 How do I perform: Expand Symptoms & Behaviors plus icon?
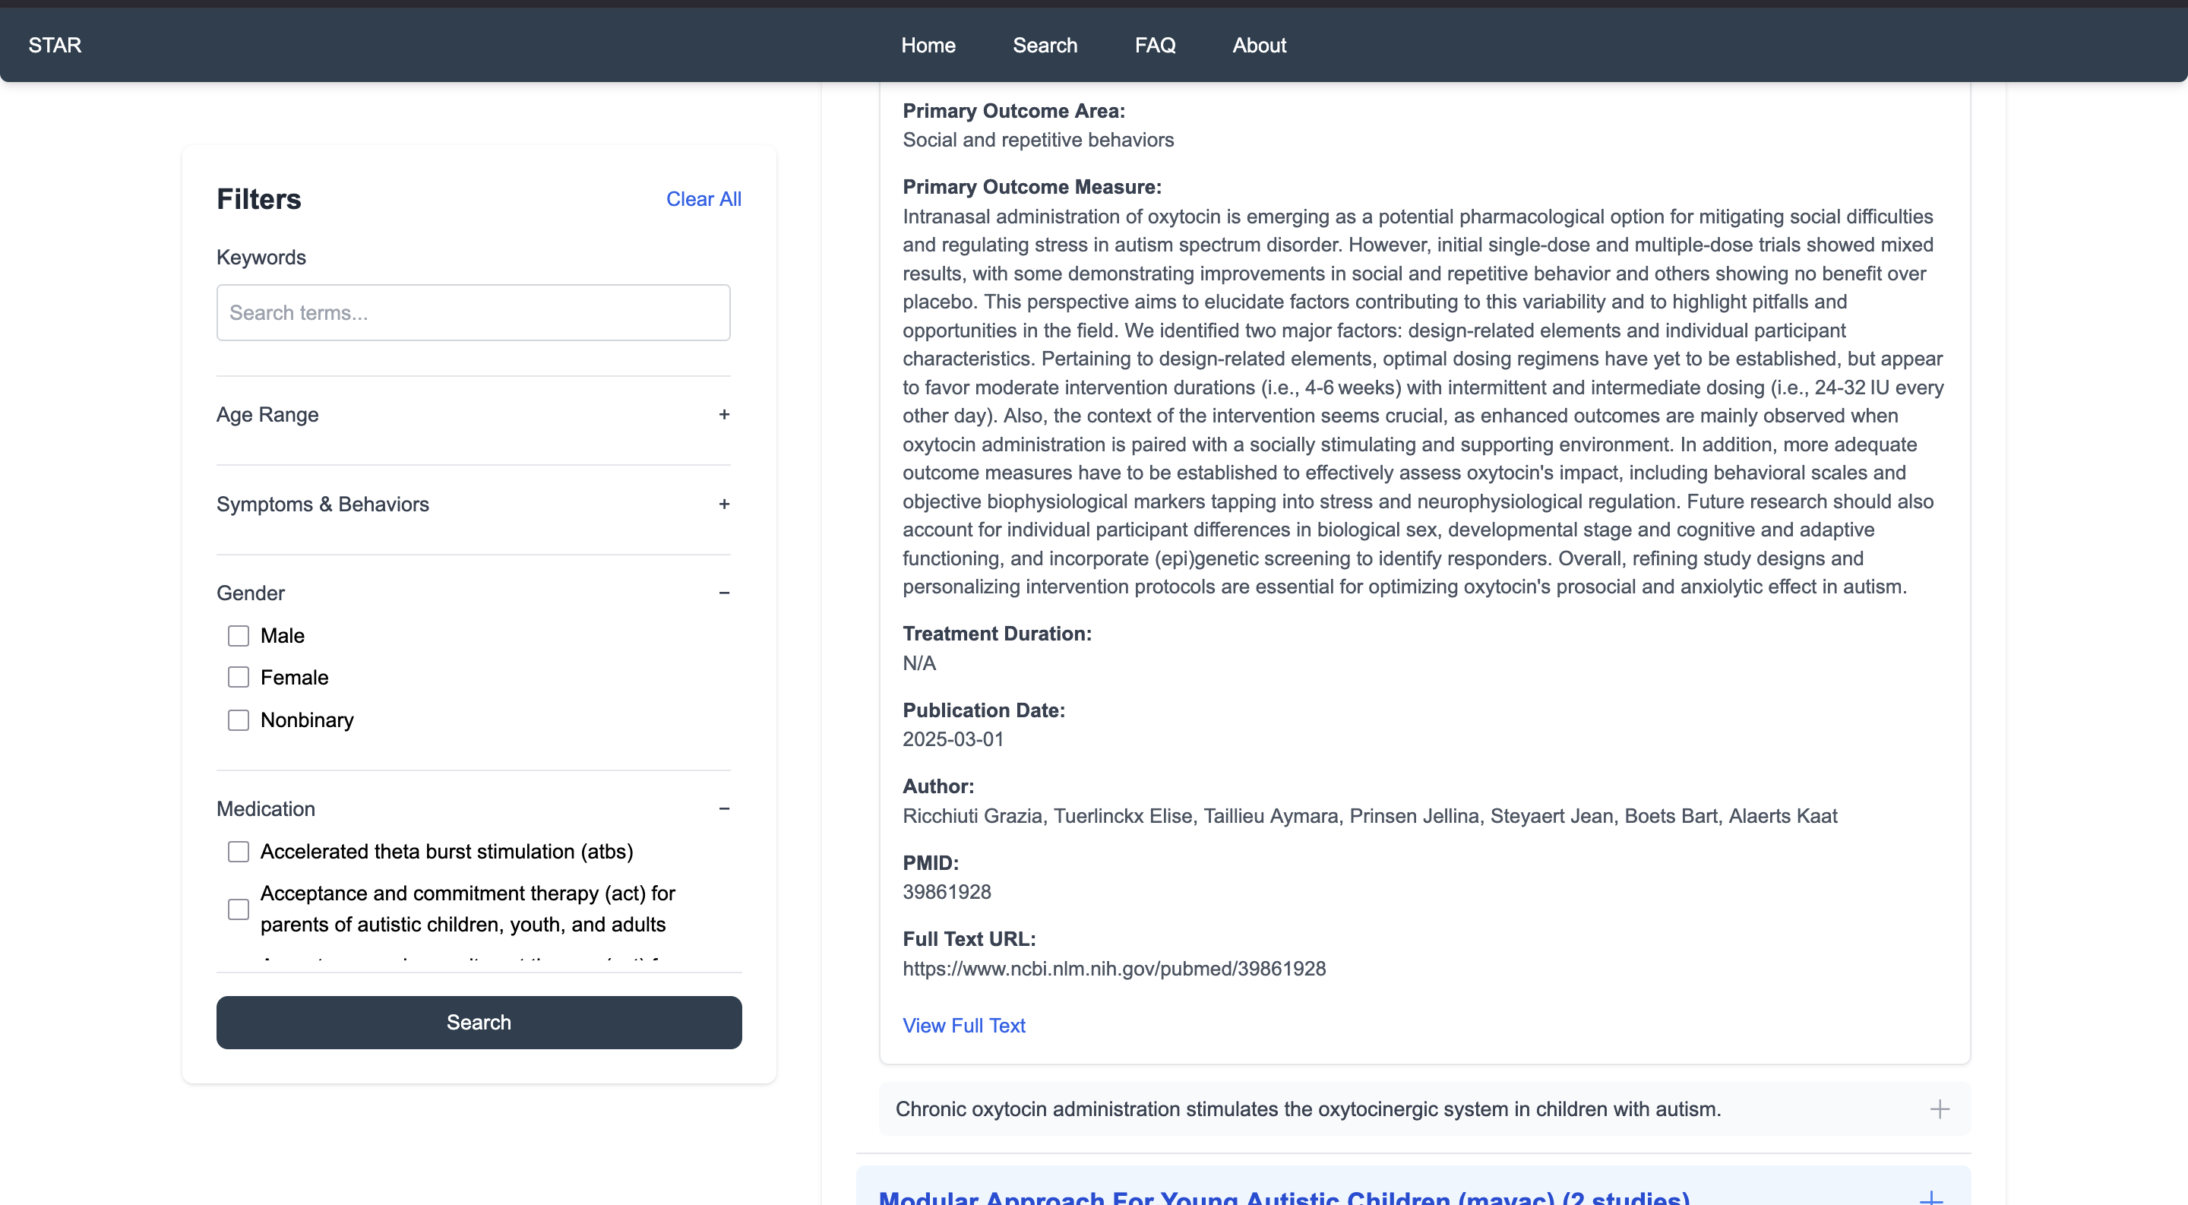click(724, 504)
